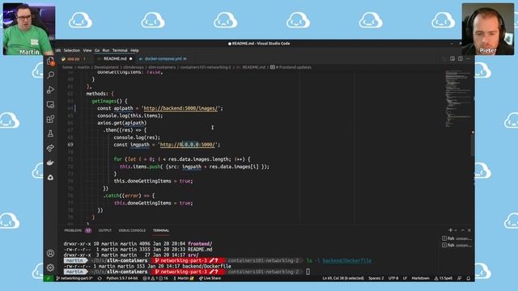
Task: Open the Testing flask view
Action: coord(50,133)
